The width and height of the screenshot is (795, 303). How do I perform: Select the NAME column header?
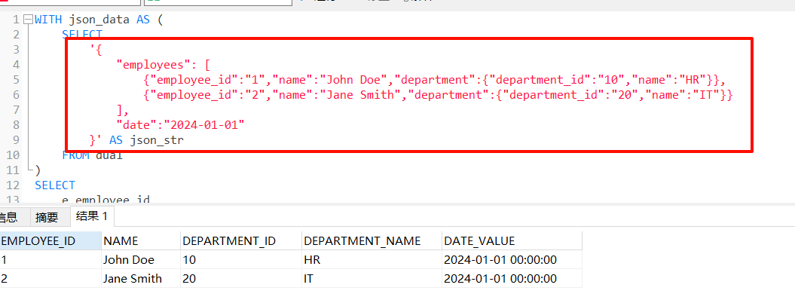tap(119, 241)
